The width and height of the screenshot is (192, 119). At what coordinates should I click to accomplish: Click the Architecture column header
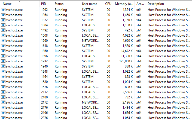(x=140, y=4)
